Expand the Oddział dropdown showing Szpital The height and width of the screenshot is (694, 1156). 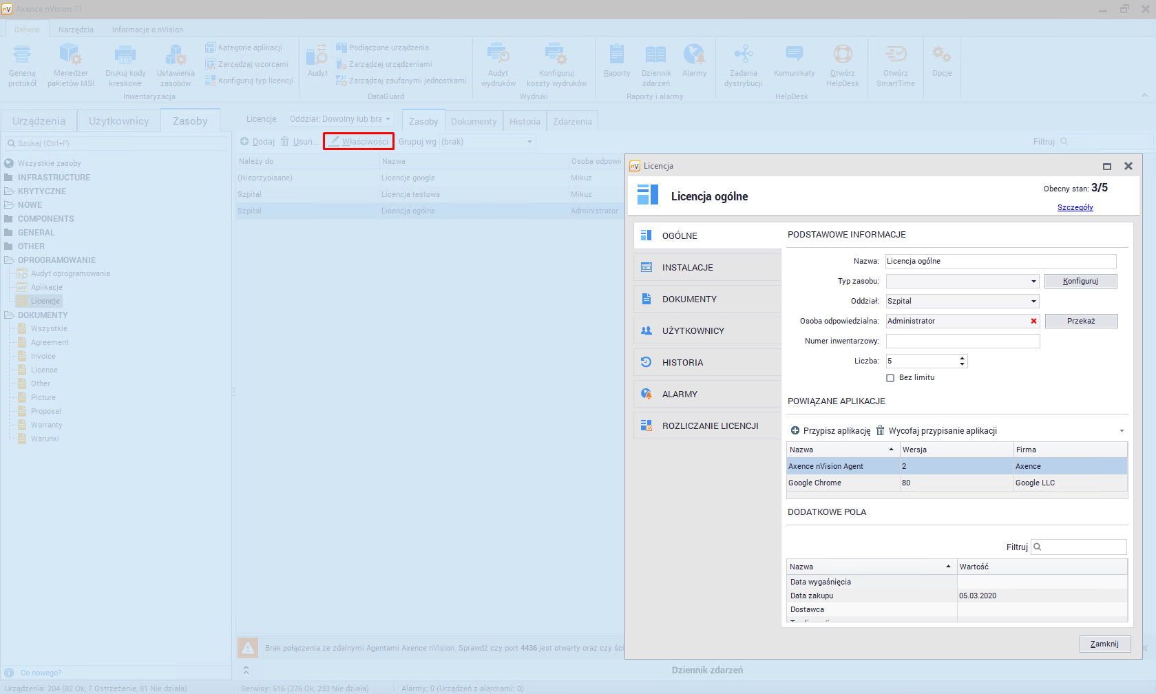[1033, 302]
